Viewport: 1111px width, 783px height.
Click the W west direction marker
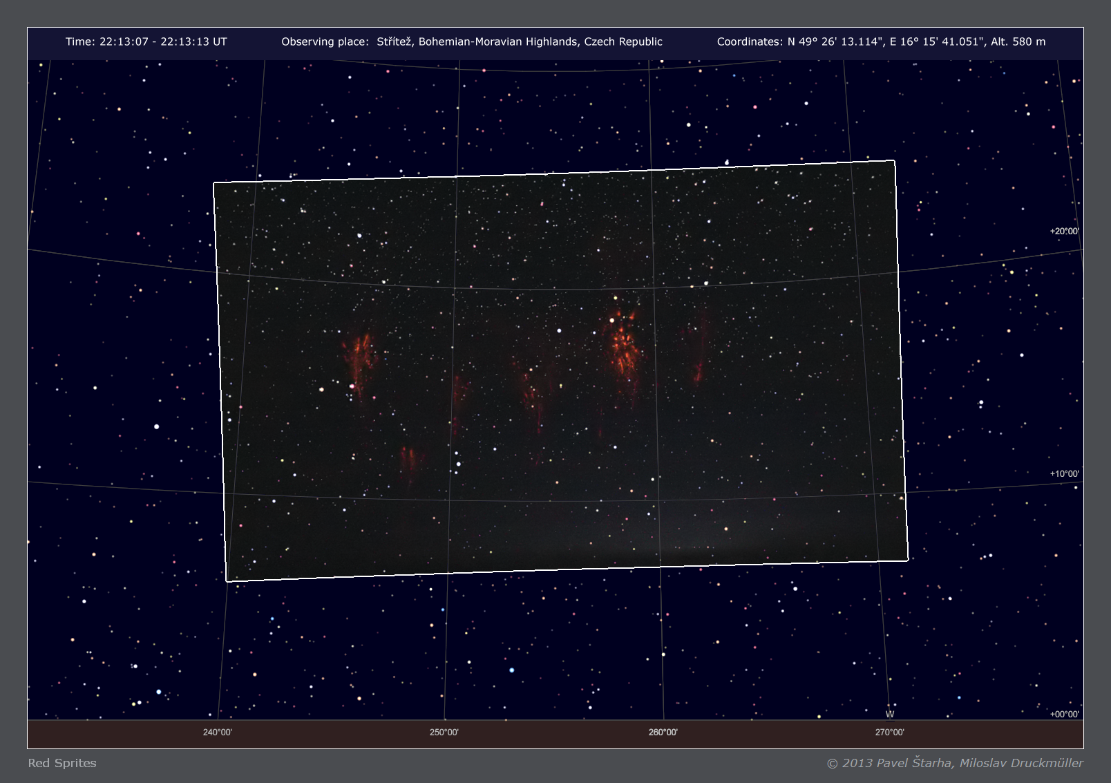[889, 715]
